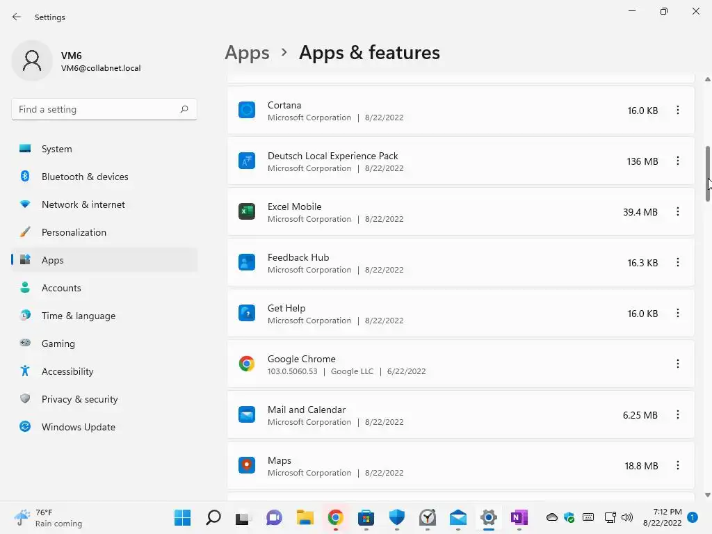This screenshot has width=712, height=534.
Task: Click the Deutsch Local Experience Pack icon
Action: pyautogui.click(x=247, y=161)
